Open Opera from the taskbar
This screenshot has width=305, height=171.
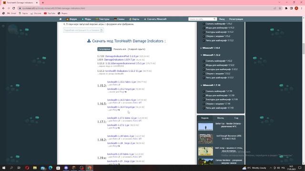point(27,168)
